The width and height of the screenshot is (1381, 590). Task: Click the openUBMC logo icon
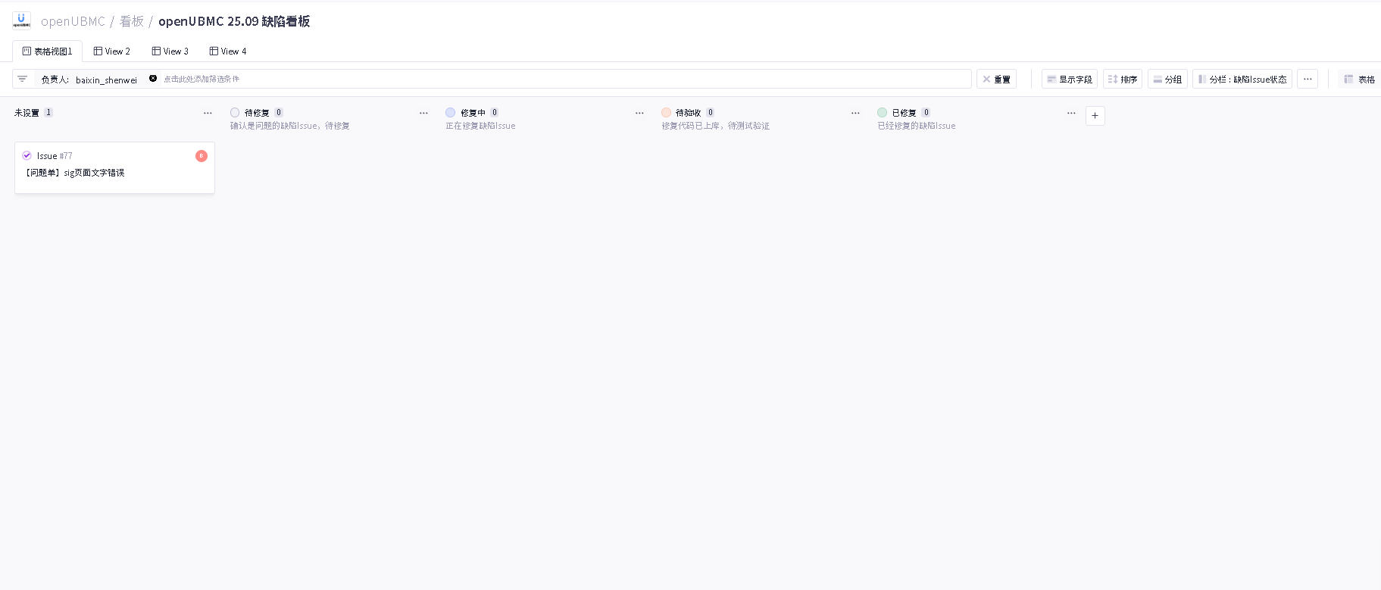point(22,20)
